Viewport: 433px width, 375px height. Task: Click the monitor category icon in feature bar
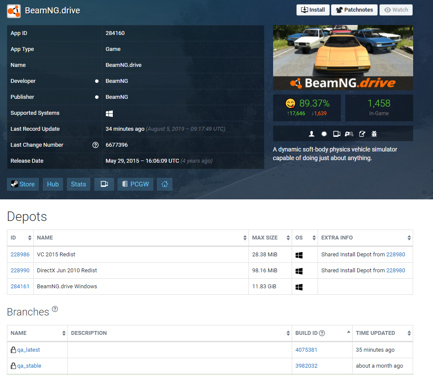[x=337, y=134]
